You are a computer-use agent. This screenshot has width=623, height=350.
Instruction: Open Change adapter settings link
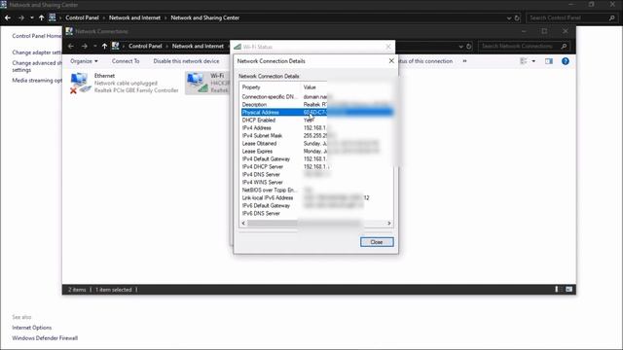click(37, 52)
